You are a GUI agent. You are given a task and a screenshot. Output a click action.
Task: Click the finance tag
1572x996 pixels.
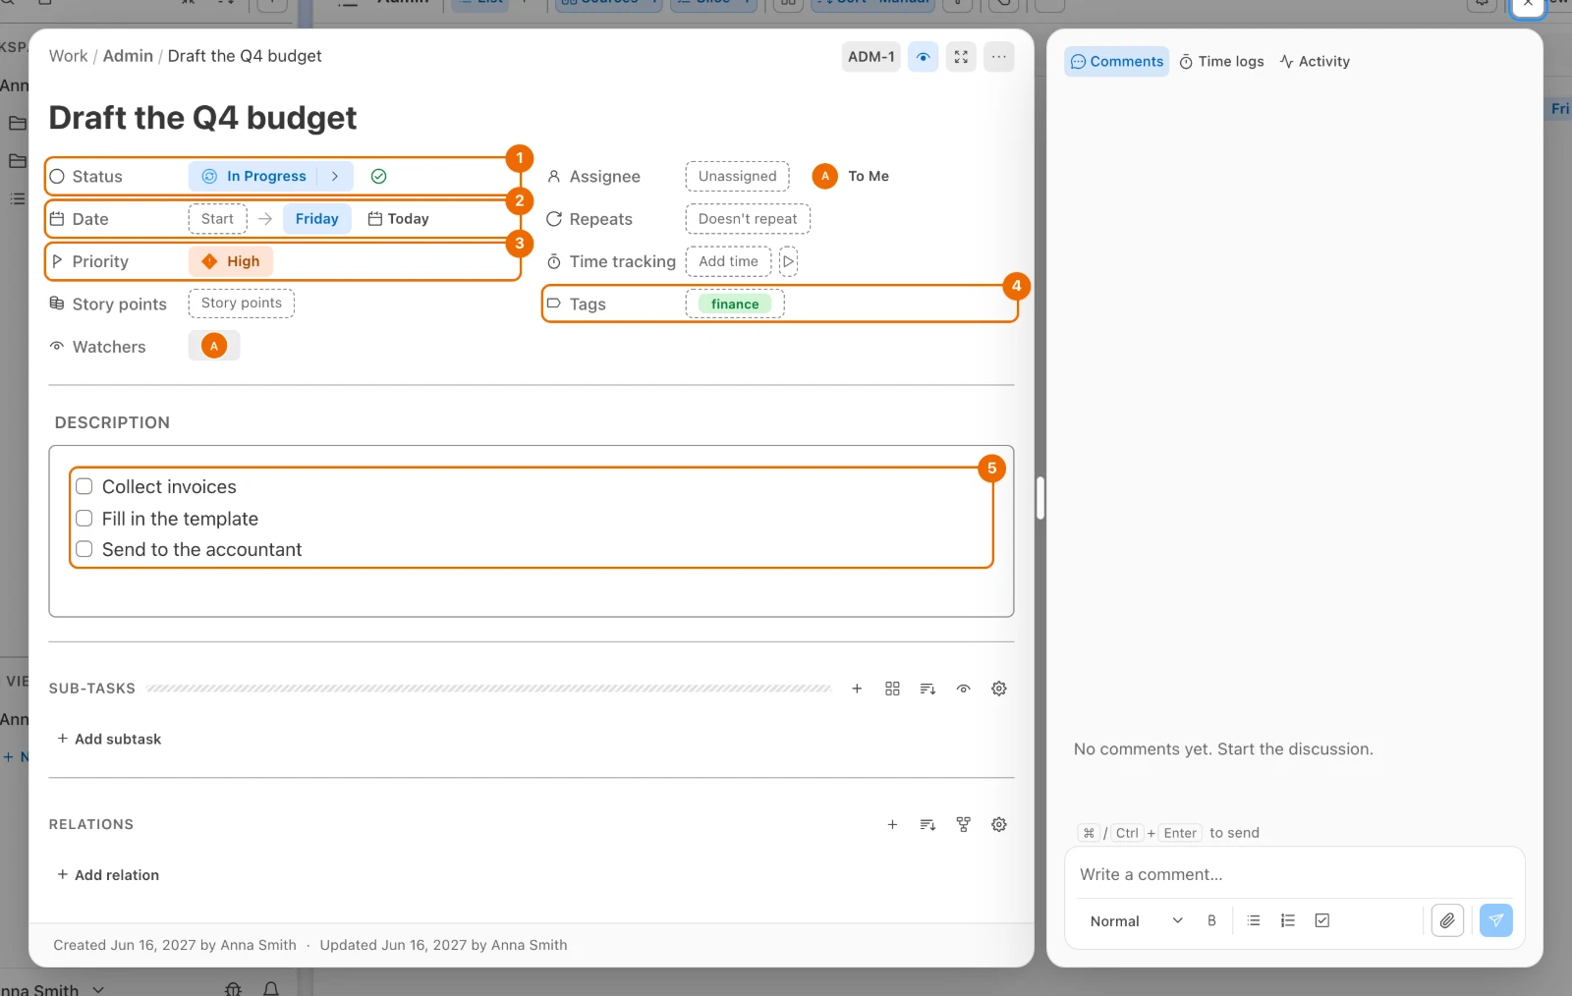(735, 304)
